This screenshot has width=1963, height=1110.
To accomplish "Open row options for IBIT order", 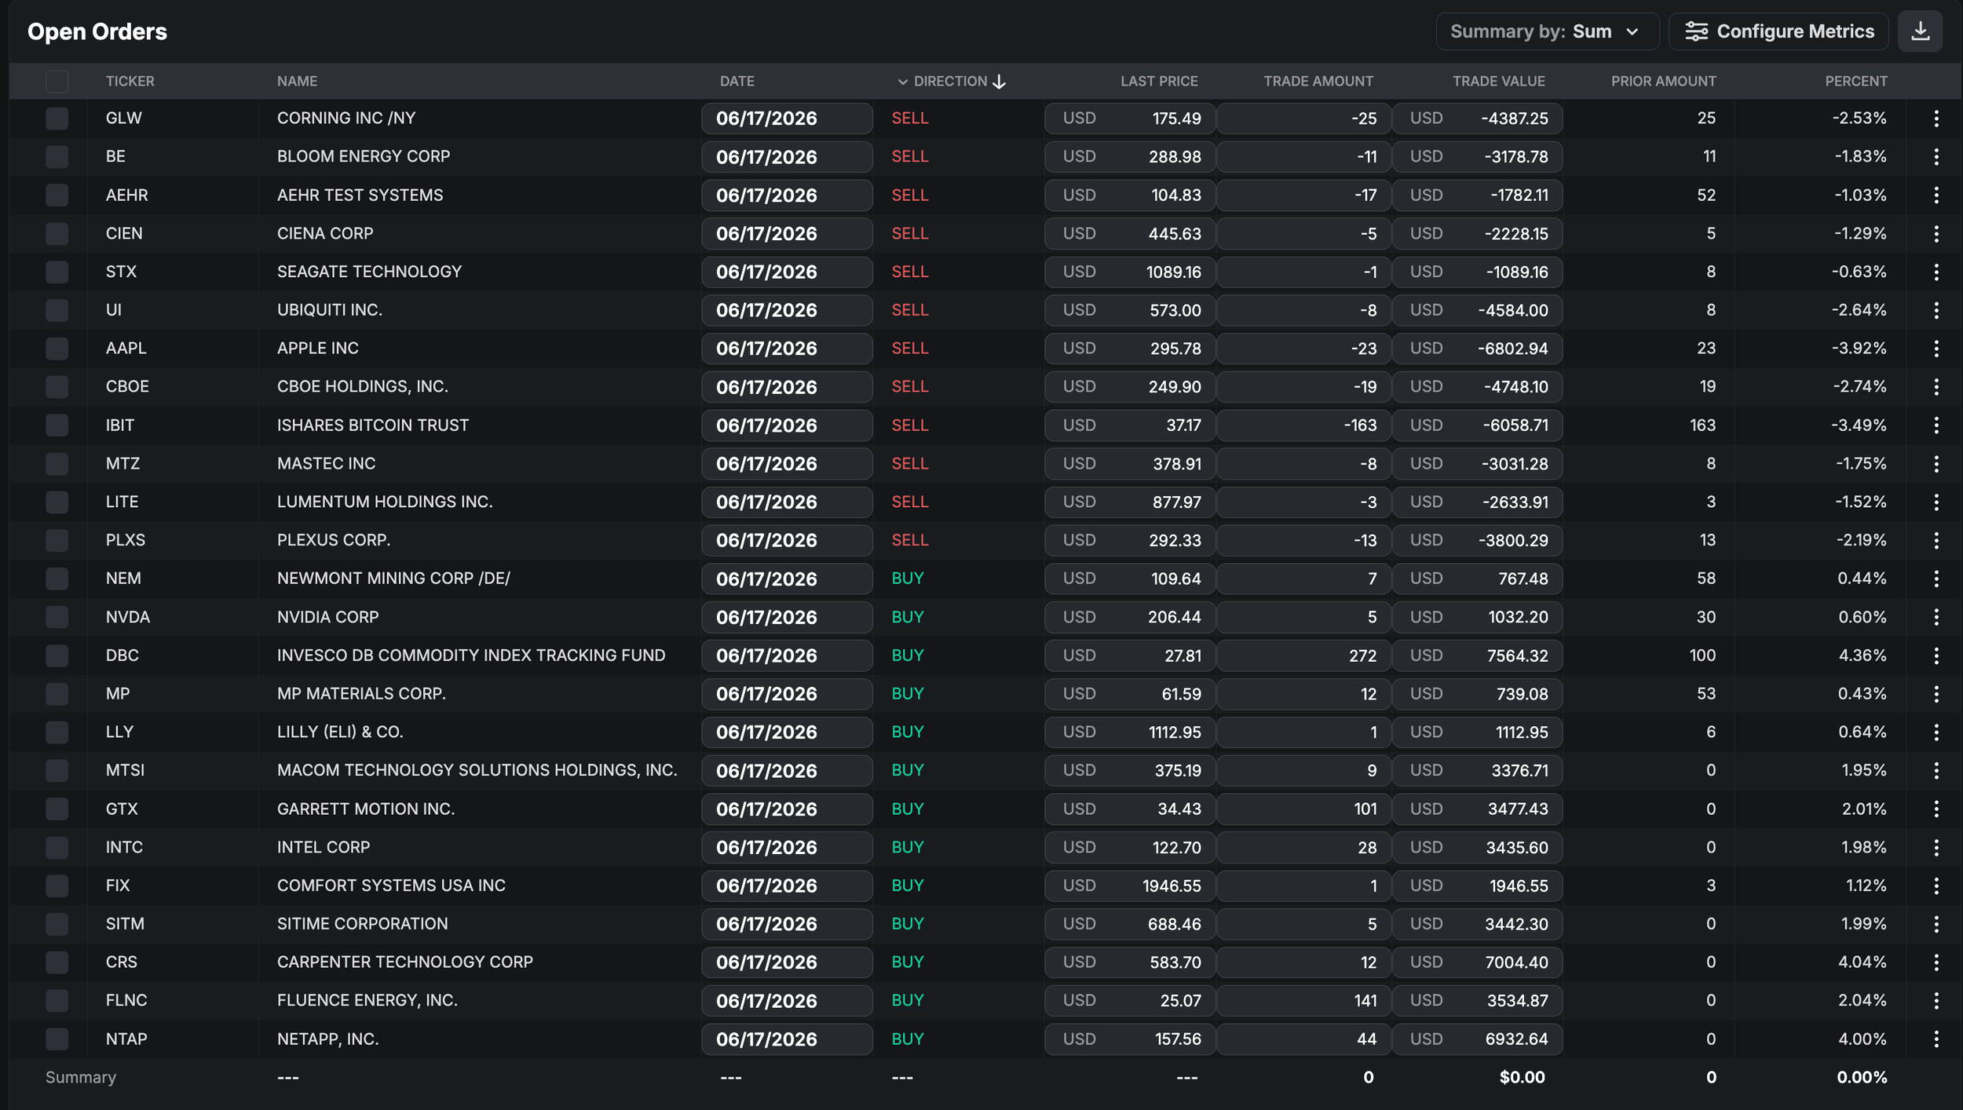I will 1936,425.
